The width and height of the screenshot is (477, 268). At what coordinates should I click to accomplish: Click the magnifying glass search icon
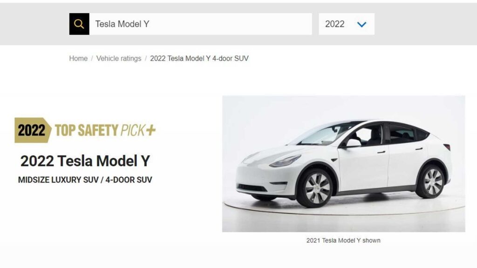pyautogui.click(x=79, y=24)
